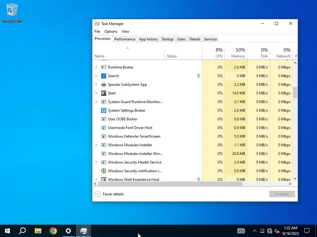Sort by the Name column header
Image resolution: width=317 pixels, height=237 pixels.
pyautogui.click(x=128, y=53)
